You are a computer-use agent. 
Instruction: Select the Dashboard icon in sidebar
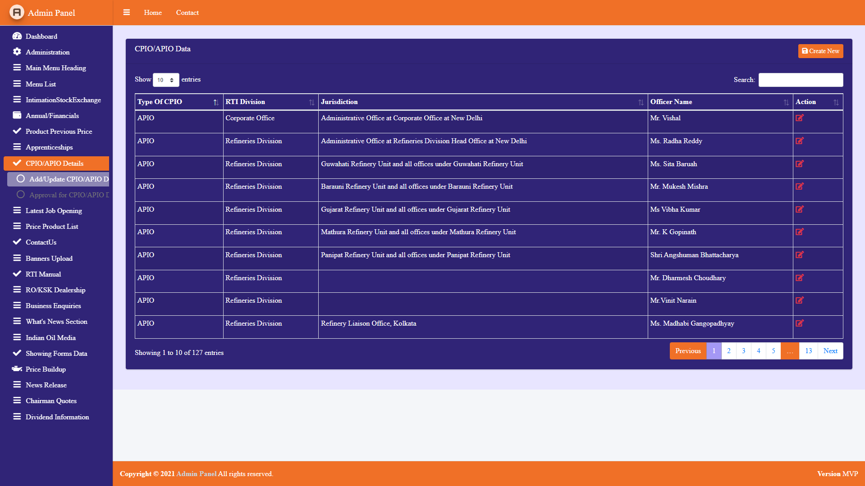(x=17, y=36)
